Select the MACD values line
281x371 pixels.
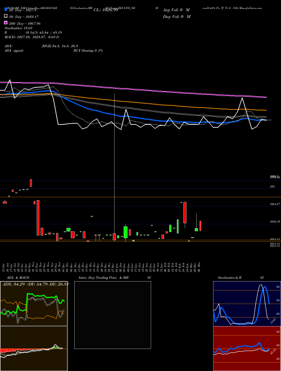[31, 37]
